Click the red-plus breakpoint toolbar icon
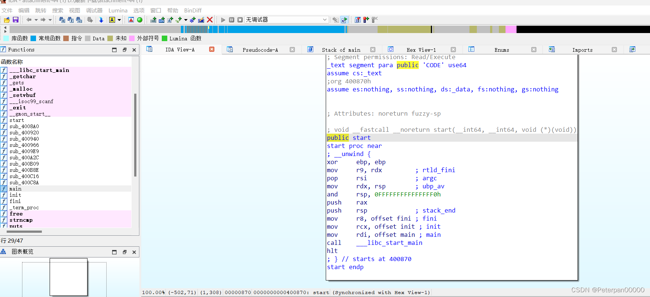The image size is (650, 297). tap(366, 20)
